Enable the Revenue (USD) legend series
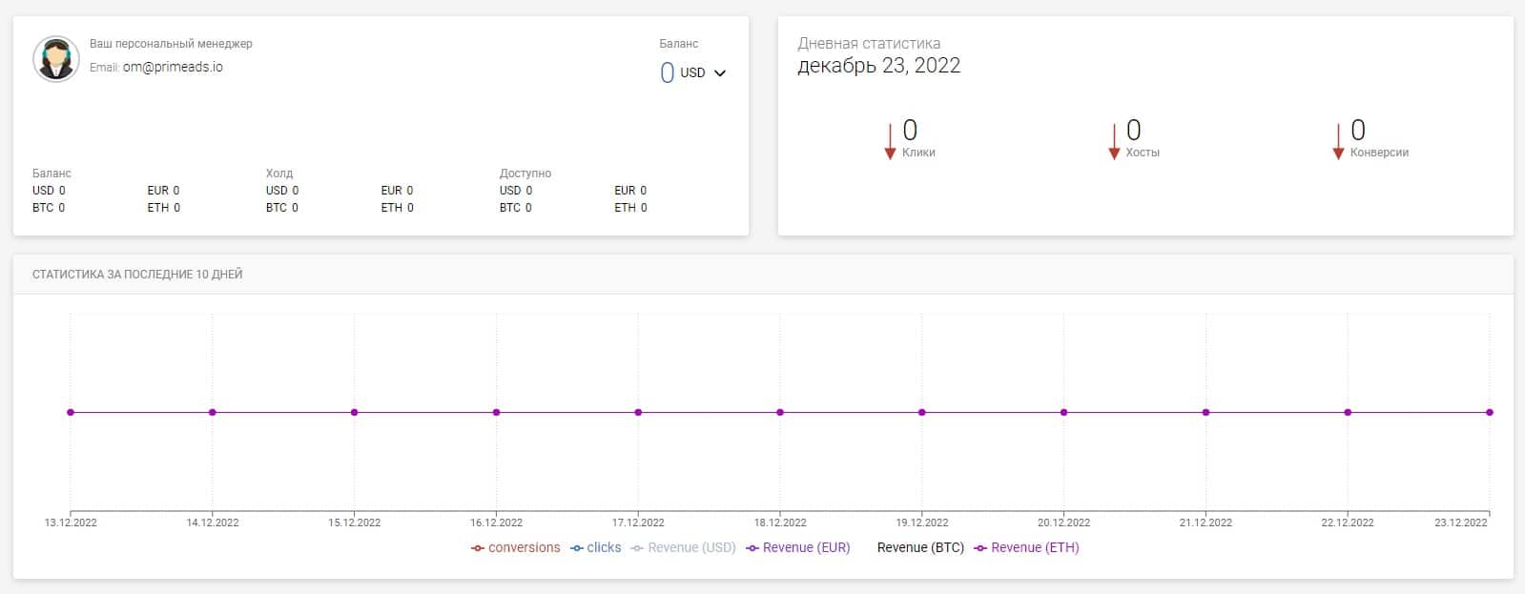1525x594 pixels. pos(684,547)
